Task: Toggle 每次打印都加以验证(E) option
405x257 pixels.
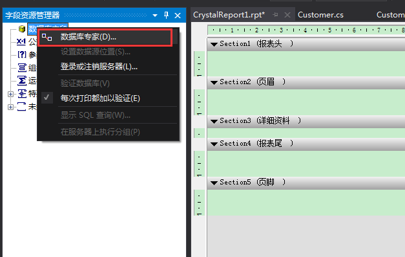Action: pos(100,98)
